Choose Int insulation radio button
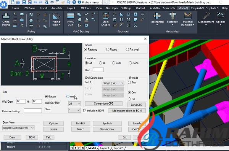Image resolution: width=229 pixels, height=151 pixels. click(100, 63)
